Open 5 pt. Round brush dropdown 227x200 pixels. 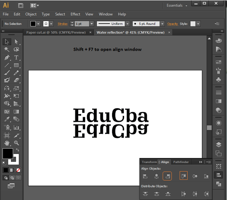coord(162,24)
